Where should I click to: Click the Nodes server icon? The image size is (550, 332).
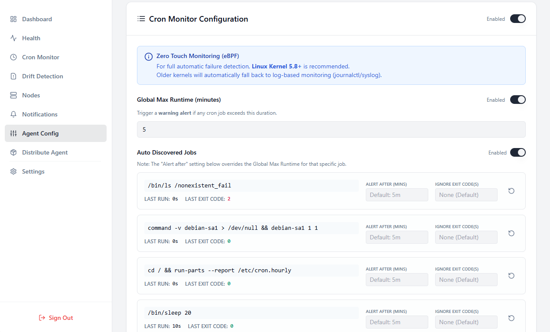[x=13, y=95]
